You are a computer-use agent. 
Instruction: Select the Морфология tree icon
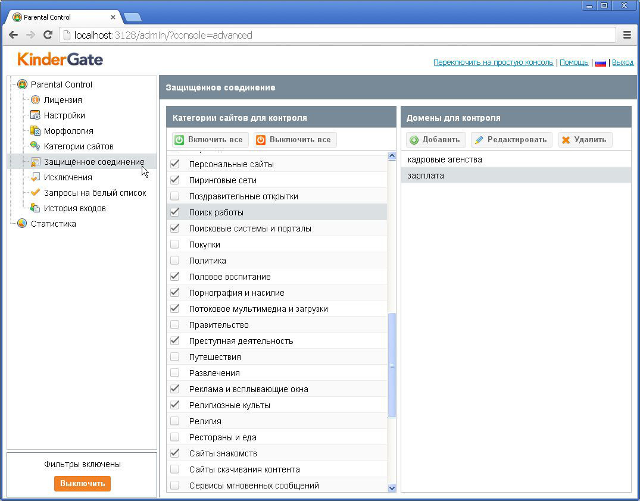[x=35, y=131]
